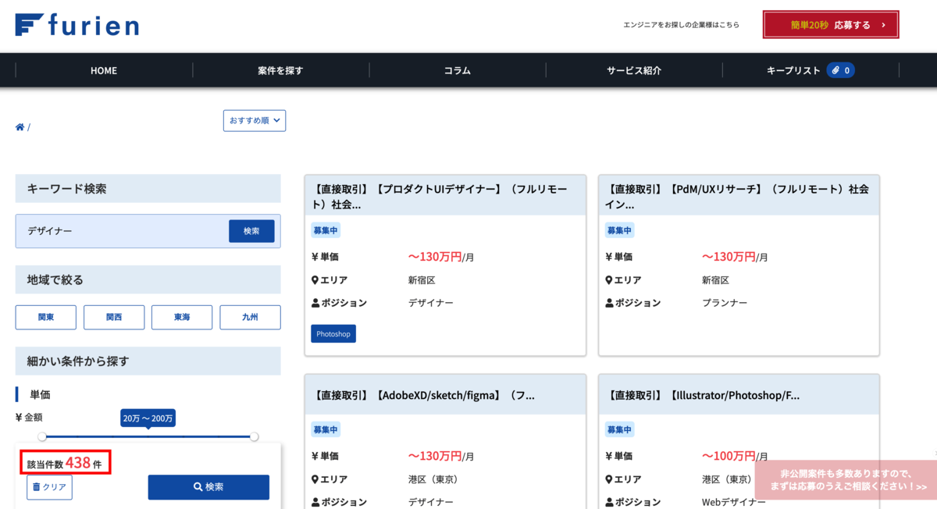The height and width of the screenshot is (509, 937).
Task: Click the map pin エリア icon in PdM/UXリサーチ card
Action: (608, 279)
